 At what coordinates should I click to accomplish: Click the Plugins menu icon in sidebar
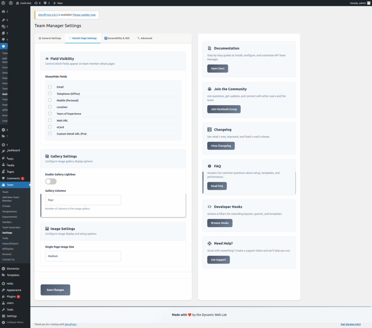pos(3,296)
